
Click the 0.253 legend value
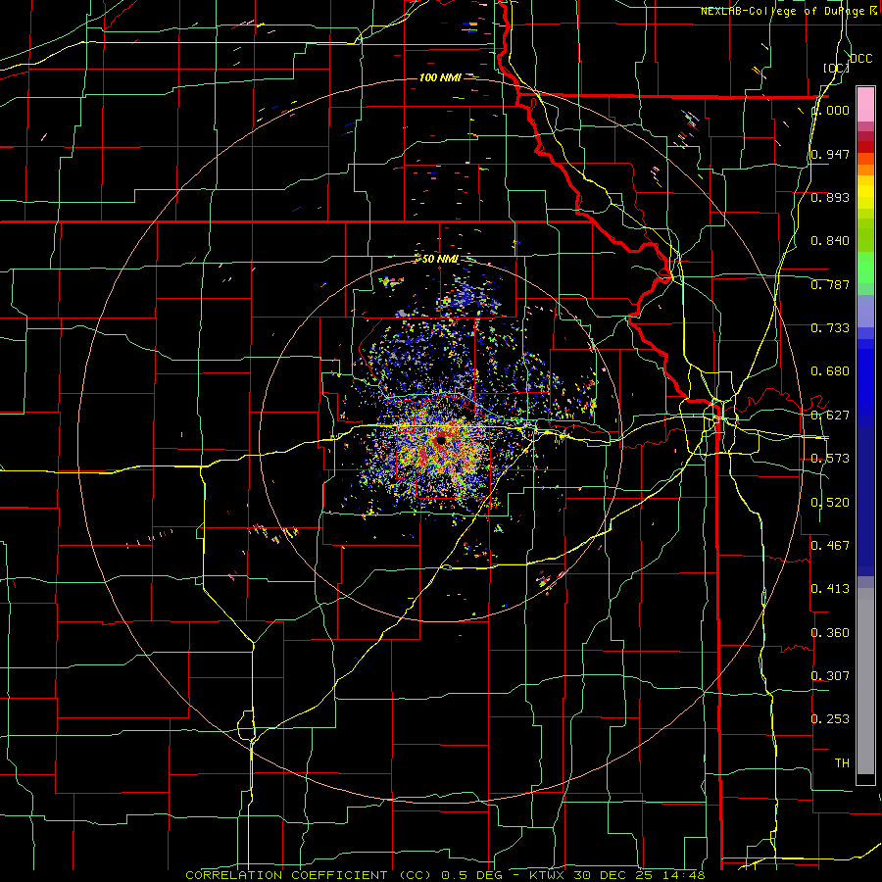tap(830, 719)
